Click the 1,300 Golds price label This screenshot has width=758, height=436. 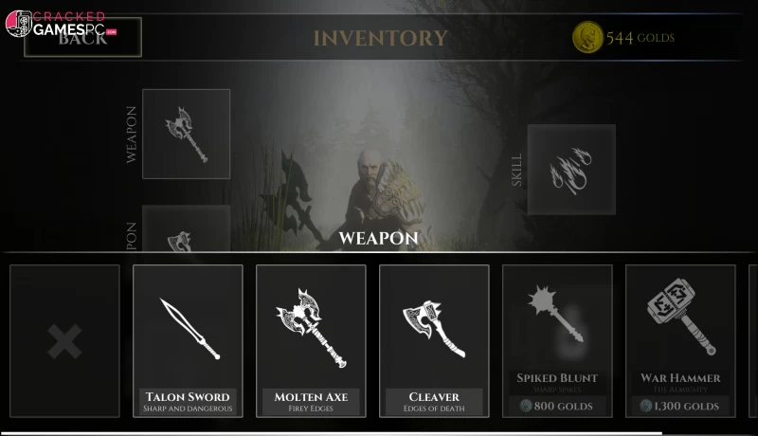coord(679,406)
